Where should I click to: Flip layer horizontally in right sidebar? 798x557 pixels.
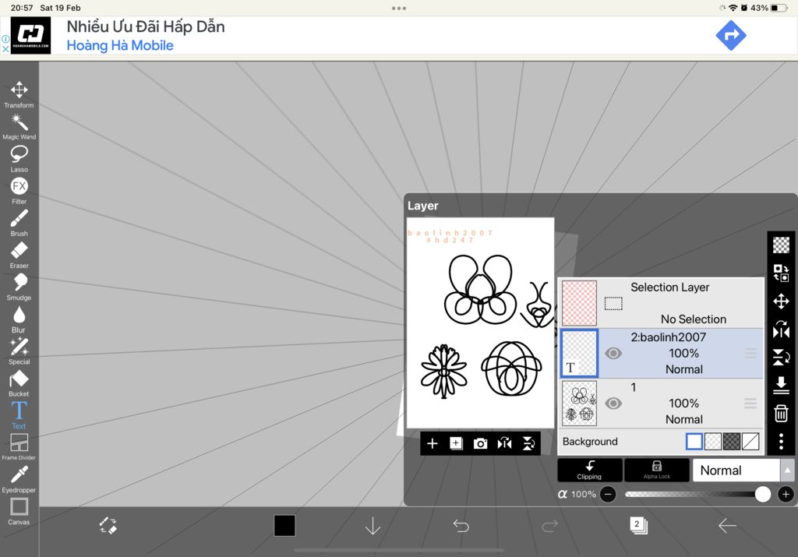pos(781,330)
